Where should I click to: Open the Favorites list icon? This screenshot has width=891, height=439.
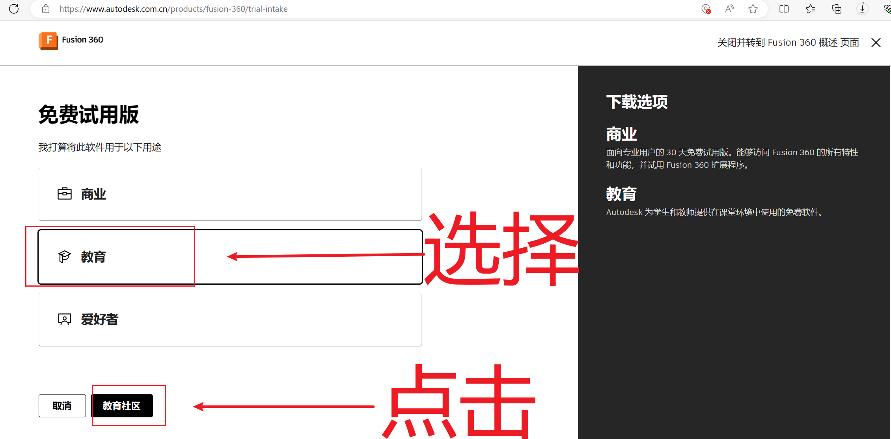[811, 9]
